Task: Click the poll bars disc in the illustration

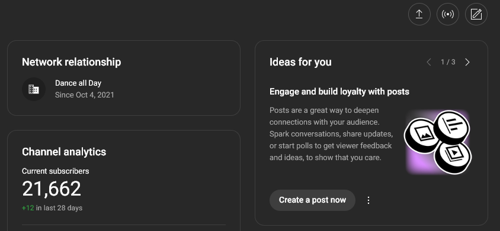Action: pos(452,126)
